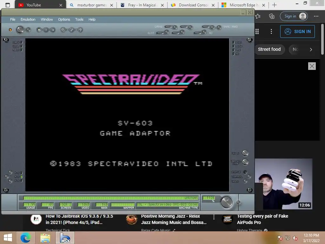Click the next chips chevron arrow
The width and height of the screenshot is (325, 244).
pos(311,49)
